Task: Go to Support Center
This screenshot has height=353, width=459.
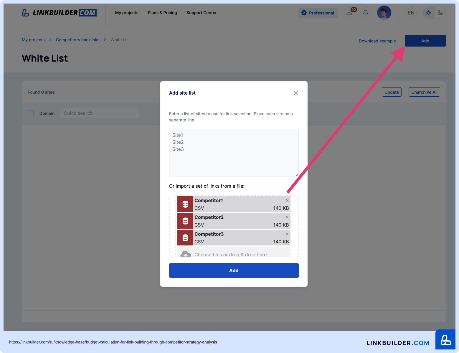Action: click(x=202, y=13)
